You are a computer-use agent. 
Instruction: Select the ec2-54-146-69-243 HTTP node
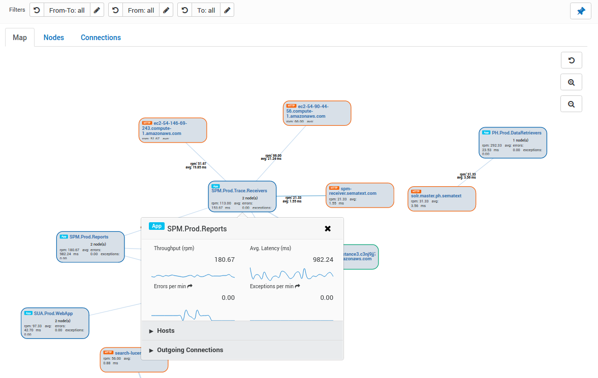click(173, 130)
